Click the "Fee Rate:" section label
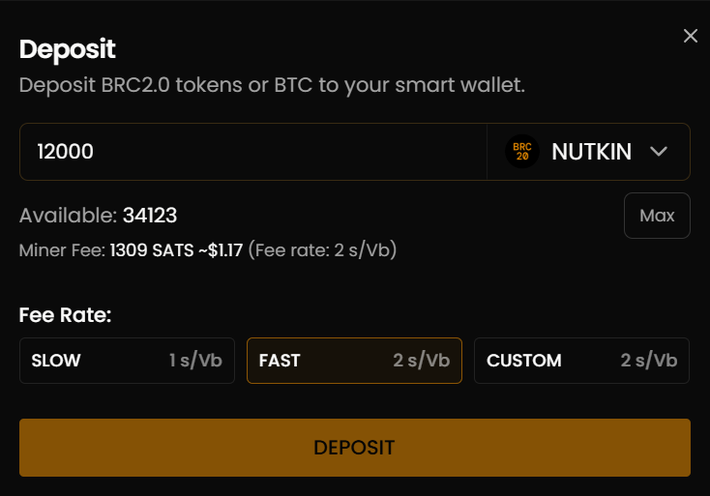 [65, 315]
